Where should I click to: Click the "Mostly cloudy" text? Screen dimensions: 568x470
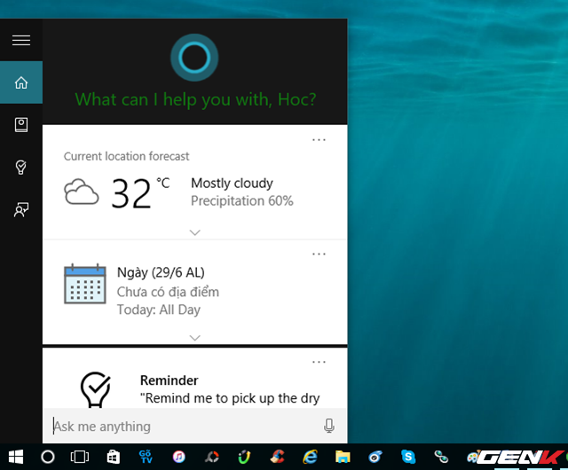pyautogui.click(x=232, y=184)
